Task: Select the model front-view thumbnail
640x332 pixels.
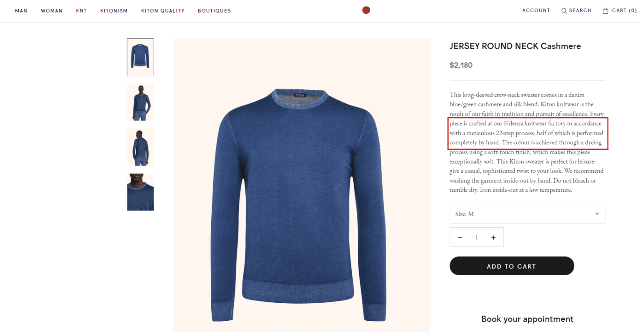Action: [140, 102]
